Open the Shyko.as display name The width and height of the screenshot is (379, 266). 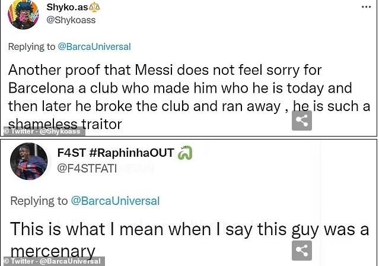click(x=66, y=7)
